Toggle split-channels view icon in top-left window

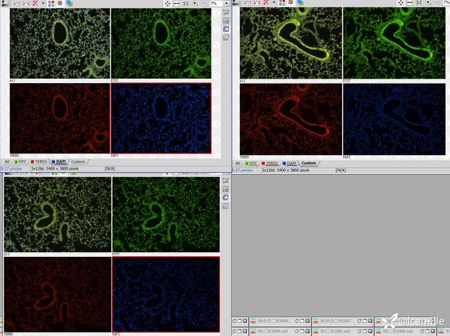[x=51, y=3]
